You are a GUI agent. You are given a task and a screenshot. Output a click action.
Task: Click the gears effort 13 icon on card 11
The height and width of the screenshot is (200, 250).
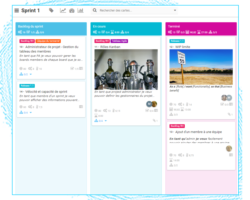click(105, 110)
